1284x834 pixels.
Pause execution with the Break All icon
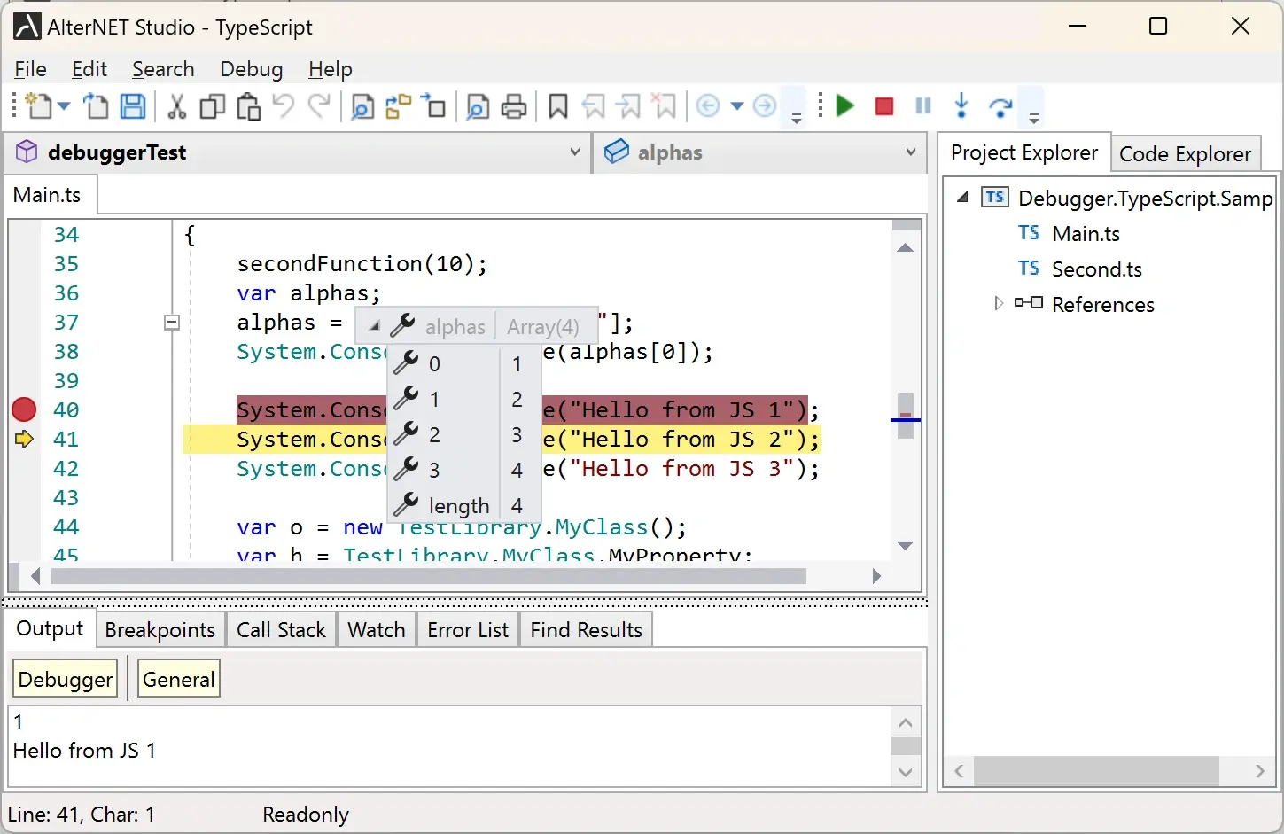pos(922,106)
